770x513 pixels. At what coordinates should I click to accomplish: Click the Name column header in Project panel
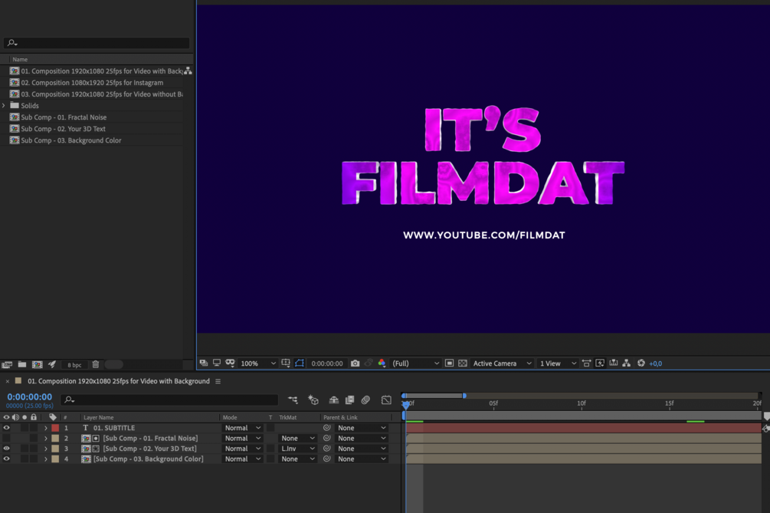click(20, 60)
